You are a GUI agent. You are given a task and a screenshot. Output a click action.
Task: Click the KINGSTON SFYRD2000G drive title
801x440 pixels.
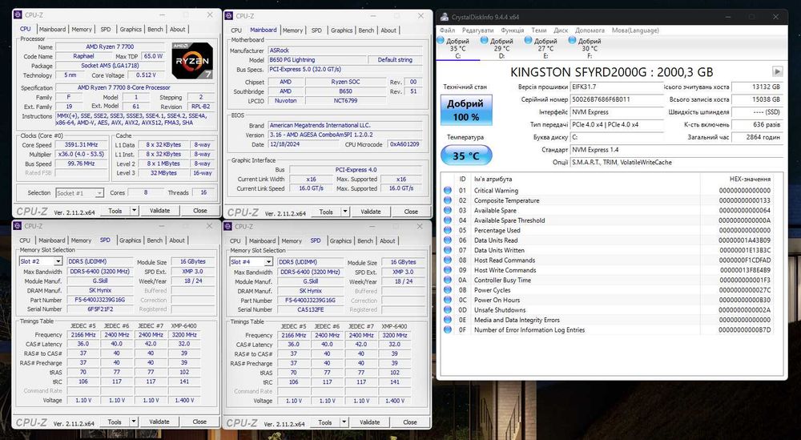tap(611, 72)
